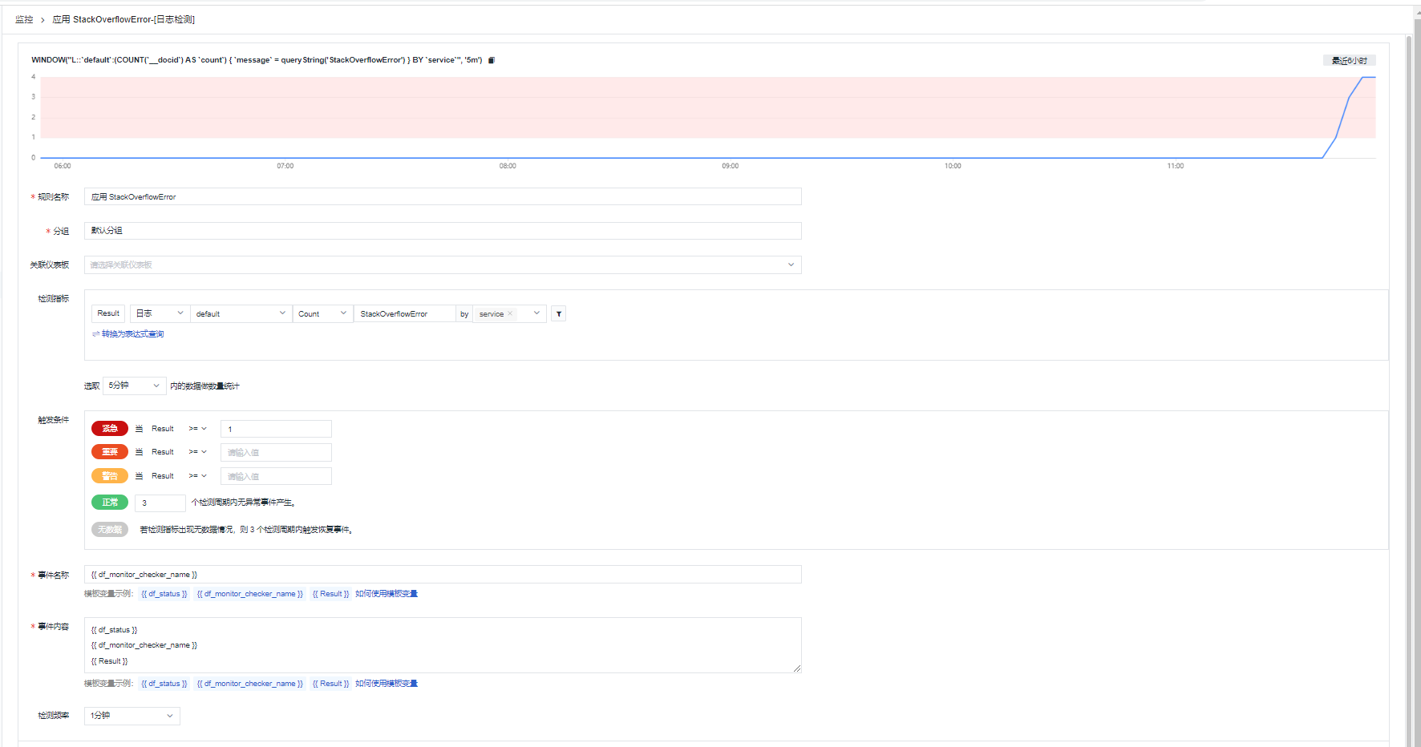Click the 06:00 label on chart axis

point(63,166)
